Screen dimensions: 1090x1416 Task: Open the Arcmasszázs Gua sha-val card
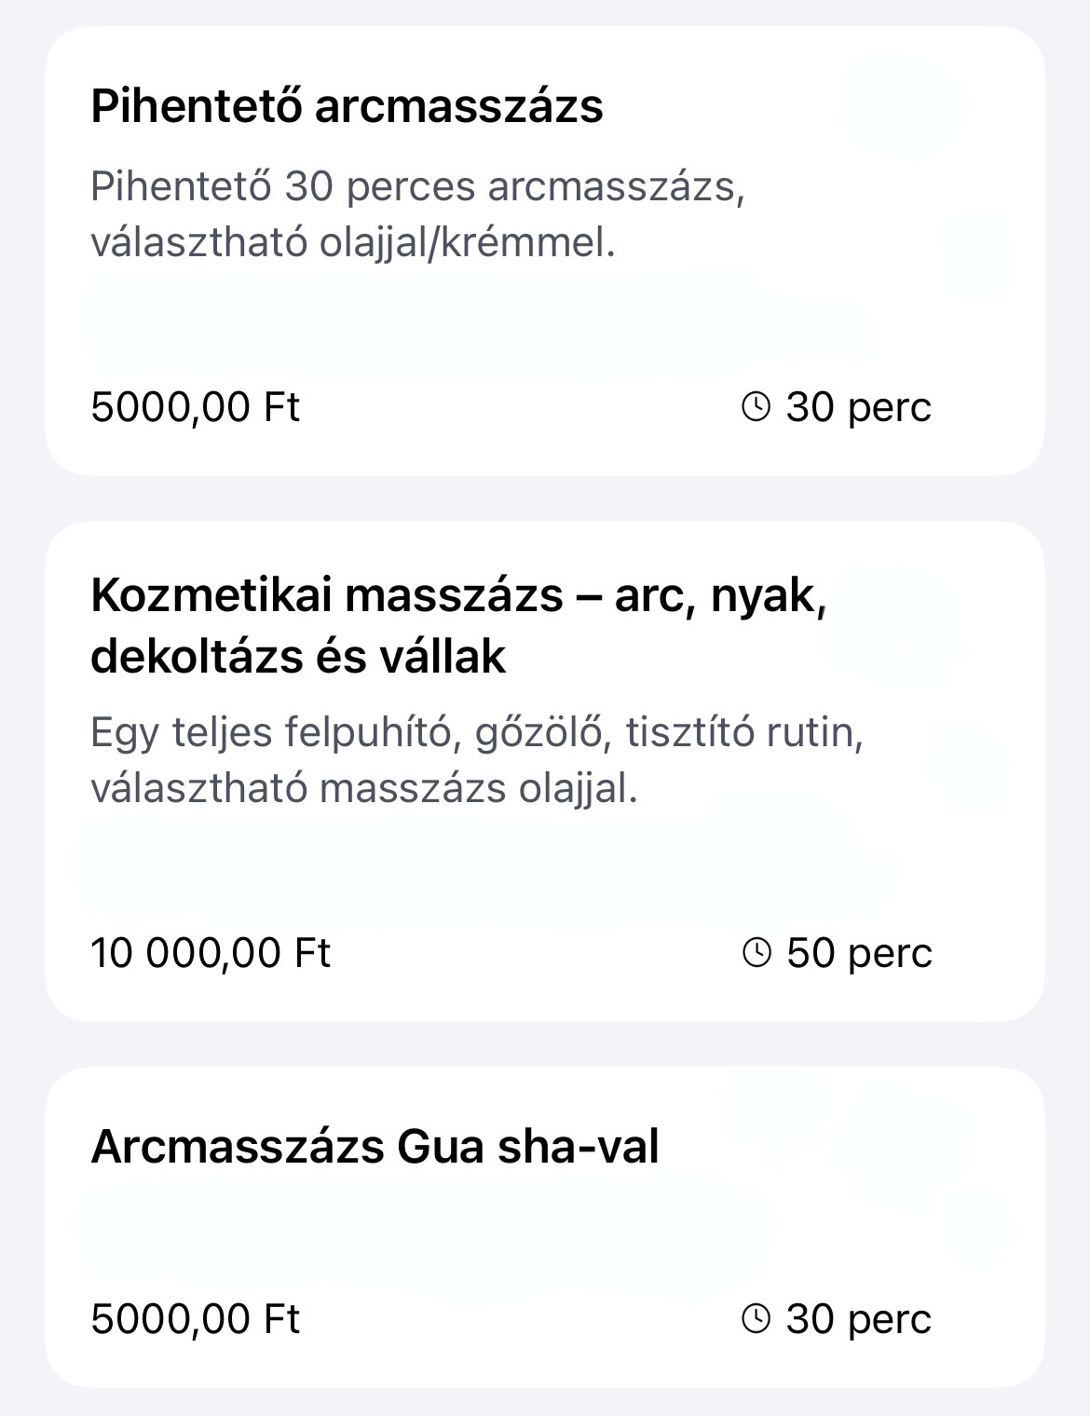pyautogui.click(x=545, y=1228)
